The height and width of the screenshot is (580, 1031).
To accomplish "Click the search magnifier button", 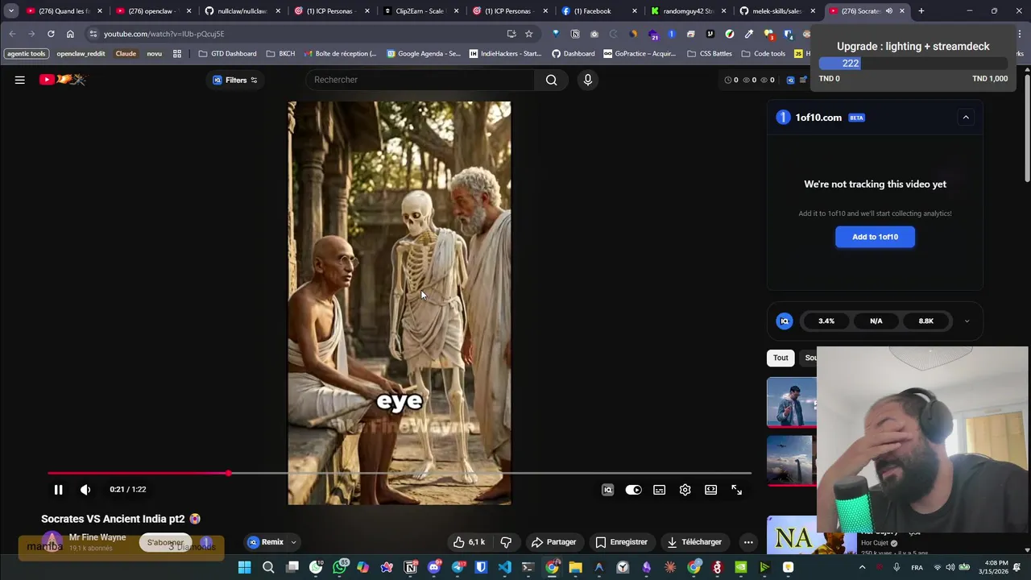I will (x=551, y=80).
